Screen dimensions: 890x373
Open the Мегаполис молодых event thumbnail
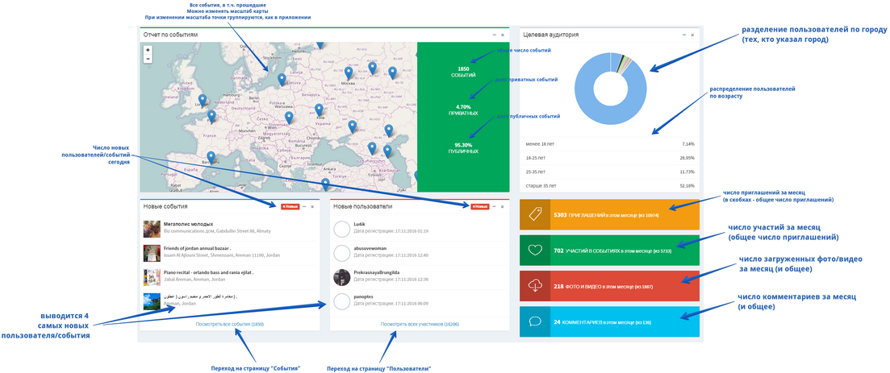(x=152, y=229)
